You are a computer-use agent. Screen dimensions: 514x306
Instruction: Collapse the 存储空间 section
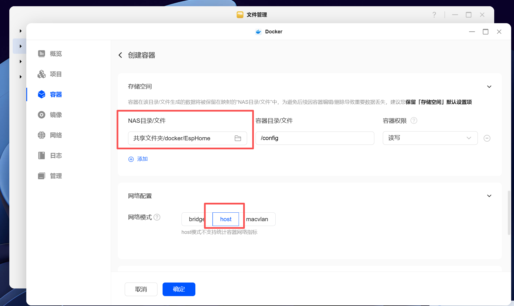tap(489, 87)
